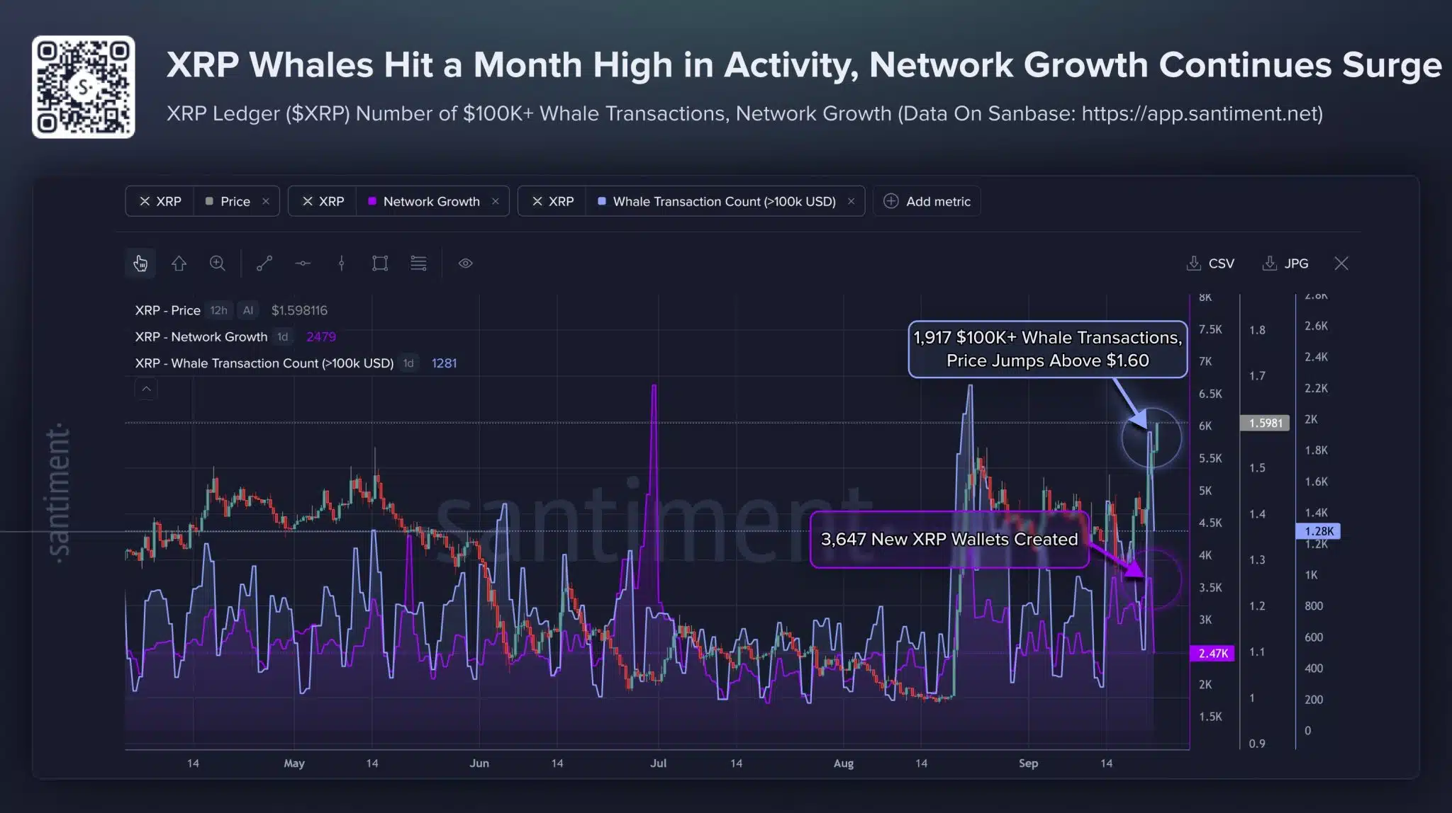Click the purple Network Growth color square

coord(372,201)
